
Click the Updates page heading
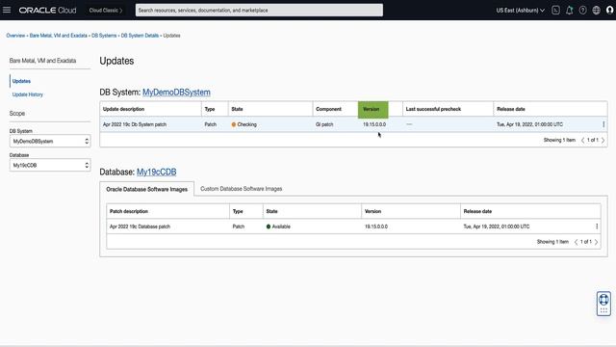tap(116, 61)
